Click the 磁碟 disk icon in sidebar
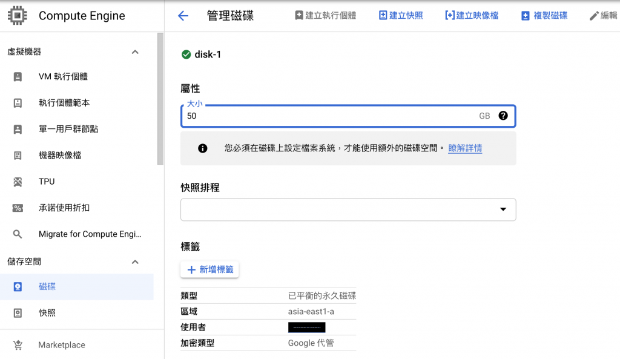Screen dimensions: 620x359 coord(18,286)
